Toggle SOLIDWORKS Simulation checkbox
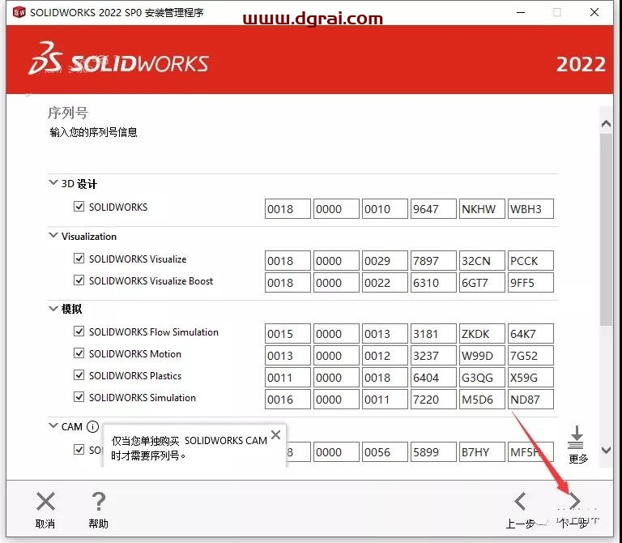The width and height of the screenshot is (622, 543). pyautogui.click(x=79, y=397)
